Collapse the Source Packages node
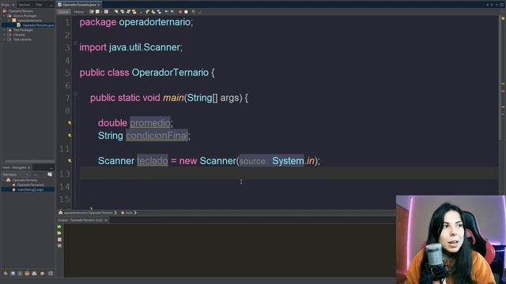The image size is (506, 284). pos(3,16)
